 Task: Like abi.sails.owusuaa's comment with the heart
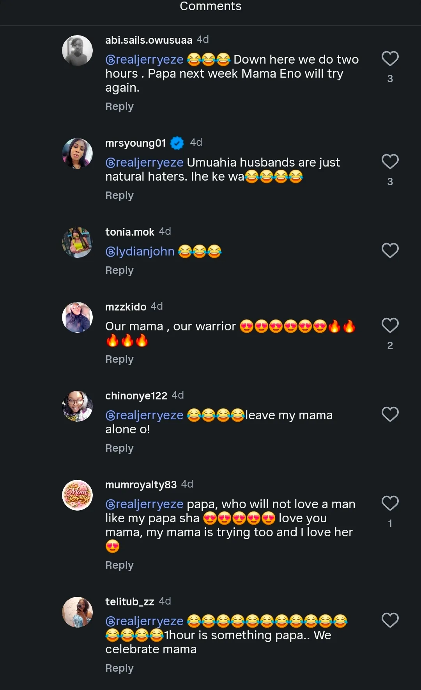[390, 59]
